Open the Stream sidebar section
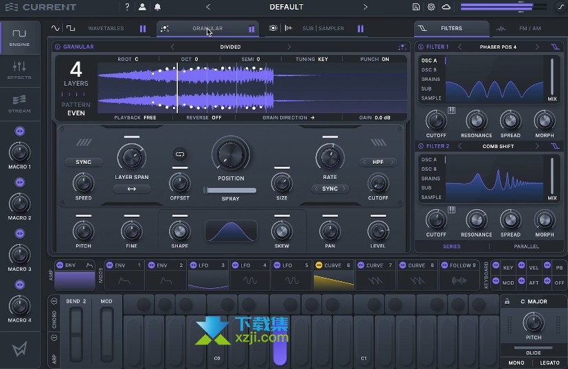 click(x=19, y=104)
